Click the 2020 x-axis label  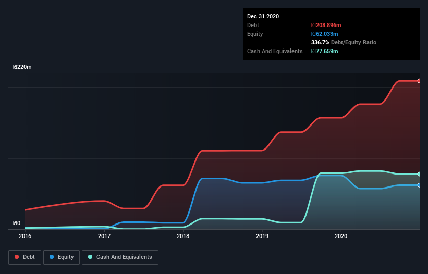(x=341, y=236)
